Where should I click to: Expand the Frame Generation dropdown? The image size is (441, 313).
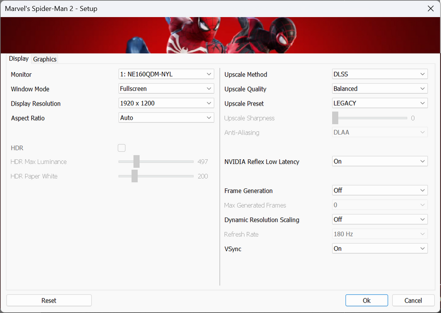[380, 191]
